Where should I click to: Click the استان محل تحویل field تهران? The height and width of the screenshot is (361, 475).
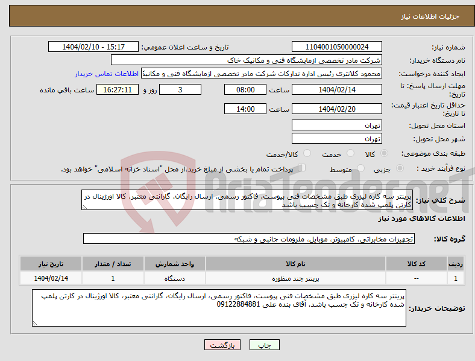point(336,125)
